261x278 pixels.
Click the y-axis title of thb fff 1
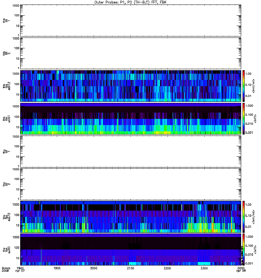pyautogui.click(x=7, y=21)
